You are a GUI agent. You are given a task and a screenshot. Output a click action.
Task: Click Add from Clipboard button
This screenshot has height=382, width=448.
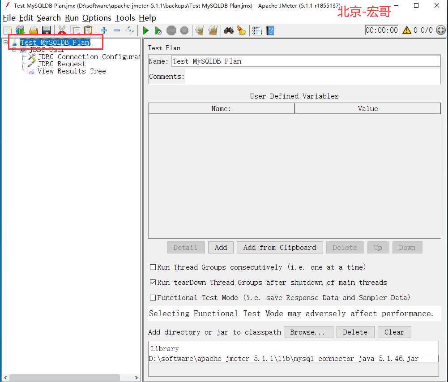click(280, 247)
